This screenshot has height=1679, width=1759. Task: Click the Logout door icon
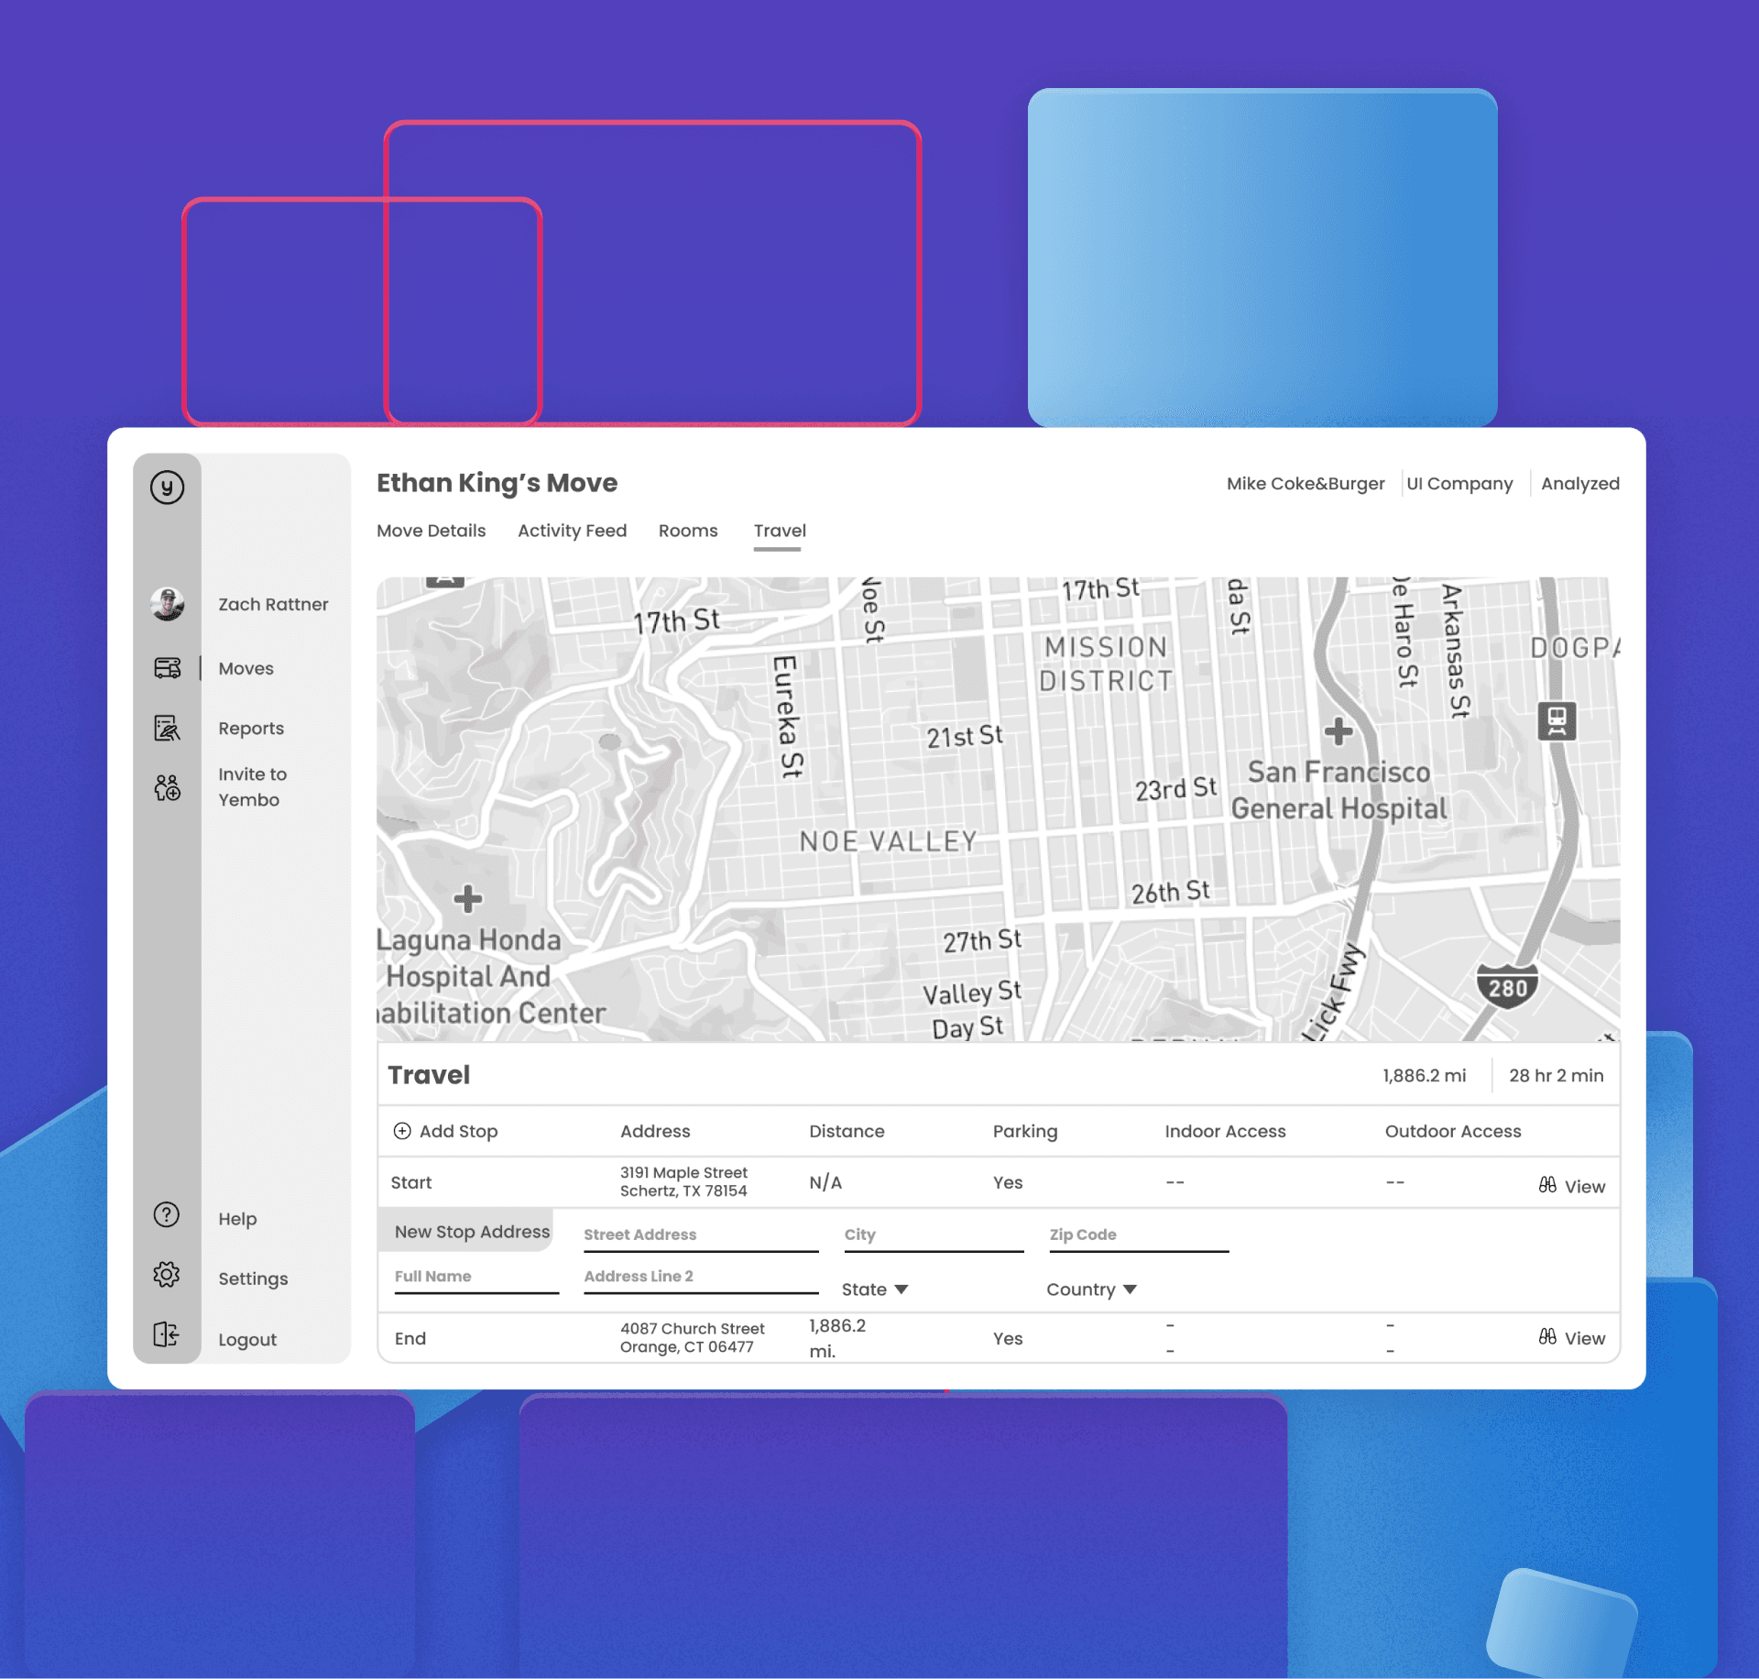167,1335
